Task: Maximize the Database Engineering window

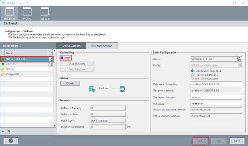Action: (x=234, y=3)
